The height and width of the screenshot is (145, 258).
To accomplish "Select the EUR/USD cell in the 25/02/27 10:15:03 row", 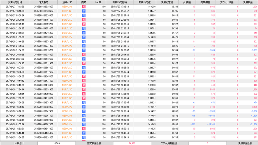I will (67, 11).
